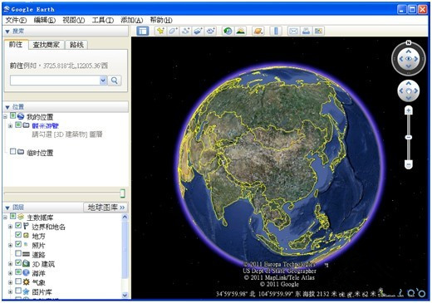Open the search history dropdown arrow
This screenshot has width=432, height=303.
pyautogui.click(x=103, y=81)
